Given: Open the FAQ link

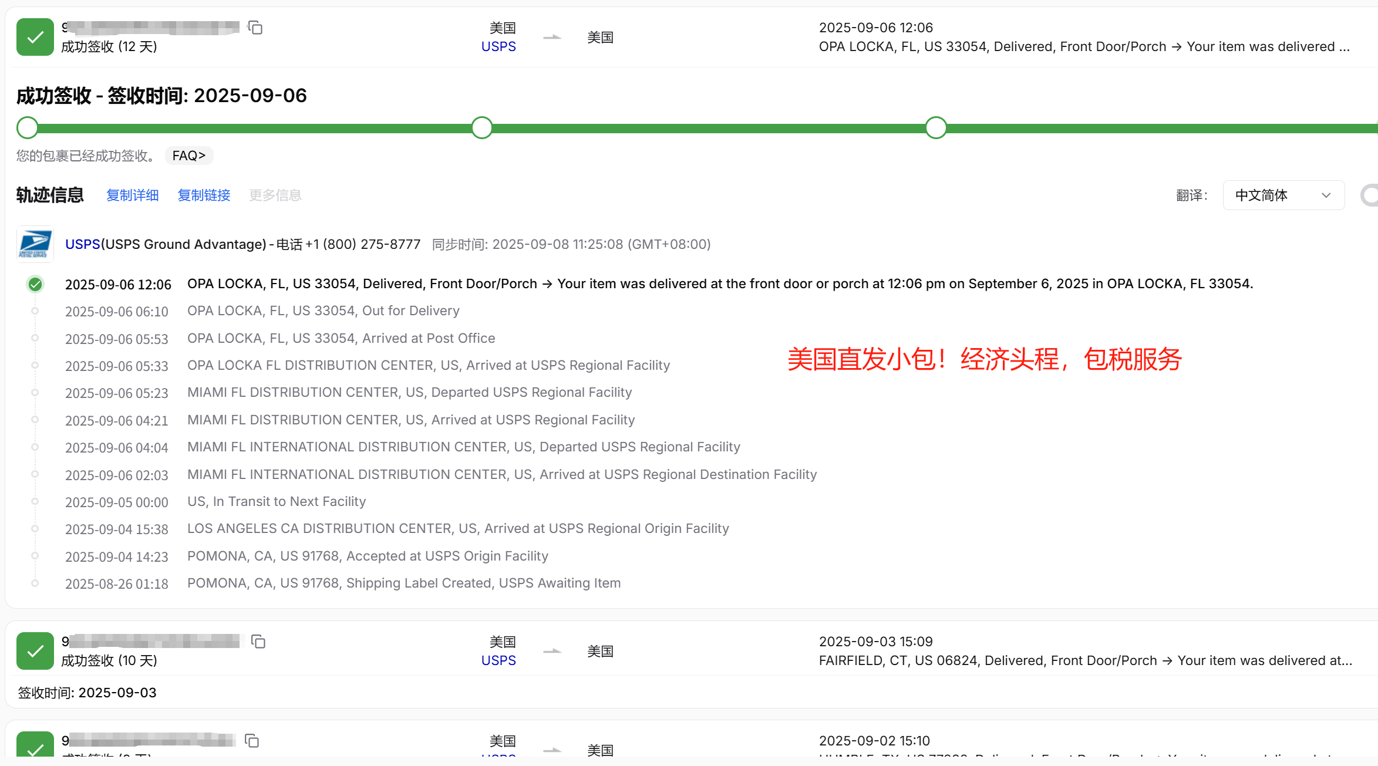Looking at the screenshot, I should (189, 156).
